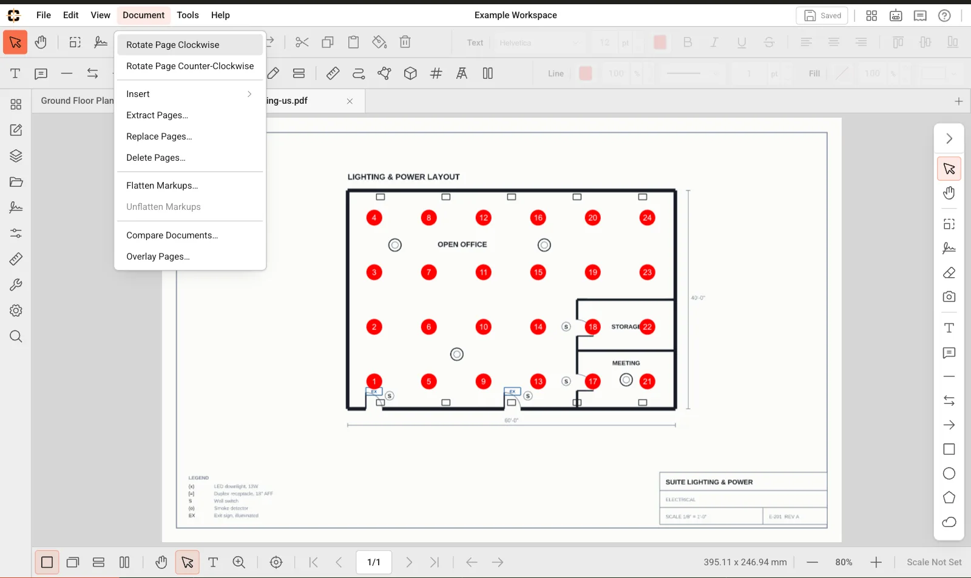Screen dimensions: 971x578
Task: Choose Delete Pages… from menu
Action: (x=190, y=158)
